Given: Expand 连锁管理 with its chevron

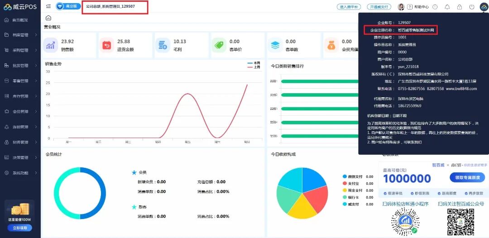Looking at the screenshot, I should [36, 127].
